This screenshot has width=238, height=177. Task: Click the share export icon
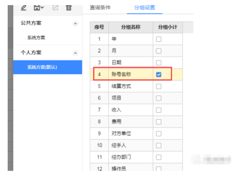55,8
